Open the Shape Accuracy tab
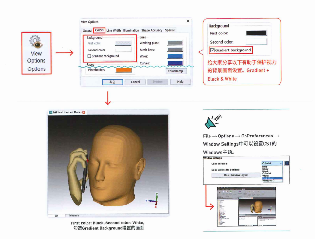This screenshot has width=315, height=239. [152, 30]
